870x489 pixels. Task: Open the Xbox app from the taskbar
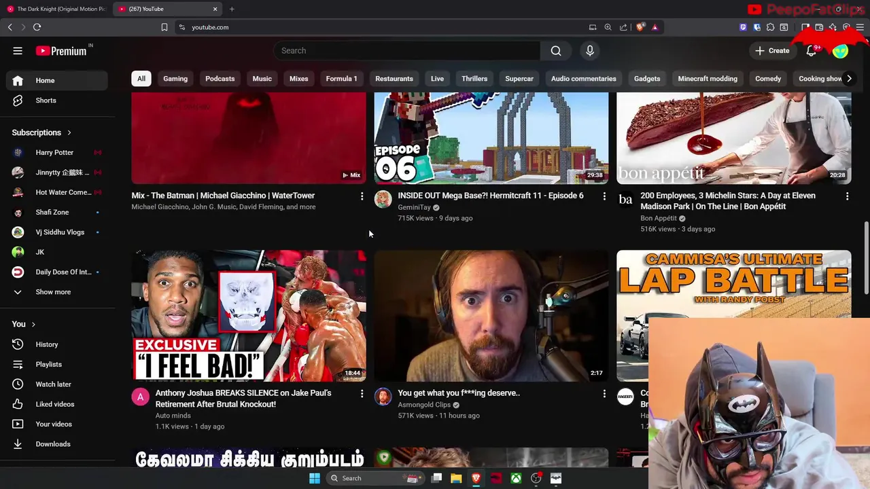click(x=517, y=478)
